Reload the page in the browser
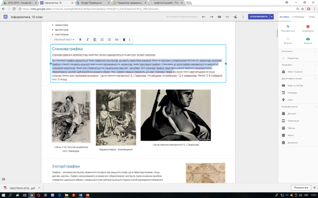The image size is (318, 198). (x=14, y=9)
